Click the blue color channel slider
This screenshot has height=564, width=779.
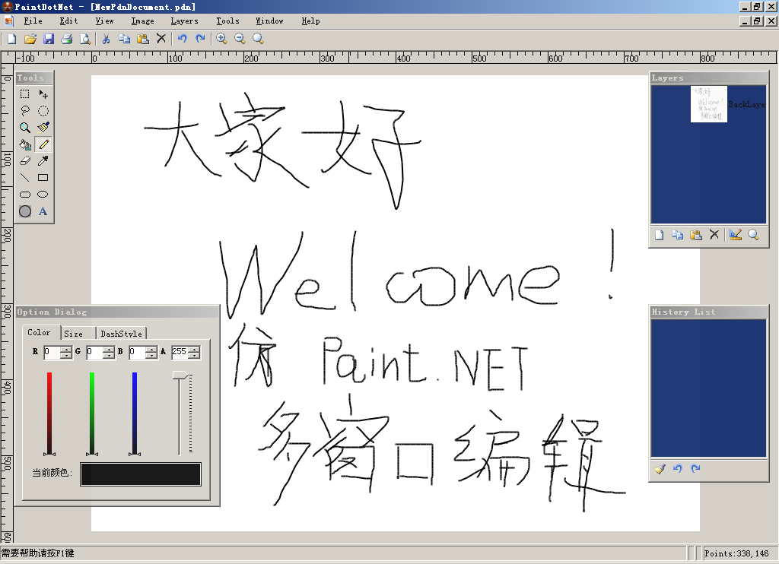(135, 413)
